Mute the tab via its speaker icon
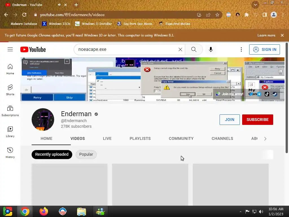289x217 pixels. click(x=59, y=5)
